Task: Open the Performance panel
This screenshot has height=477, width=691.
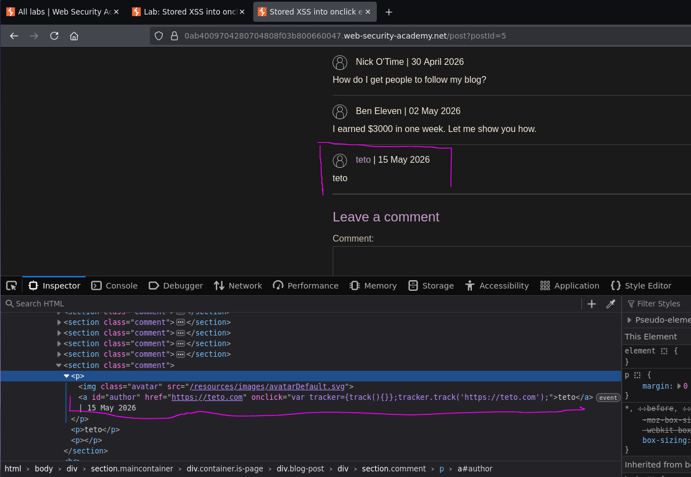Action: coord(305,286)
